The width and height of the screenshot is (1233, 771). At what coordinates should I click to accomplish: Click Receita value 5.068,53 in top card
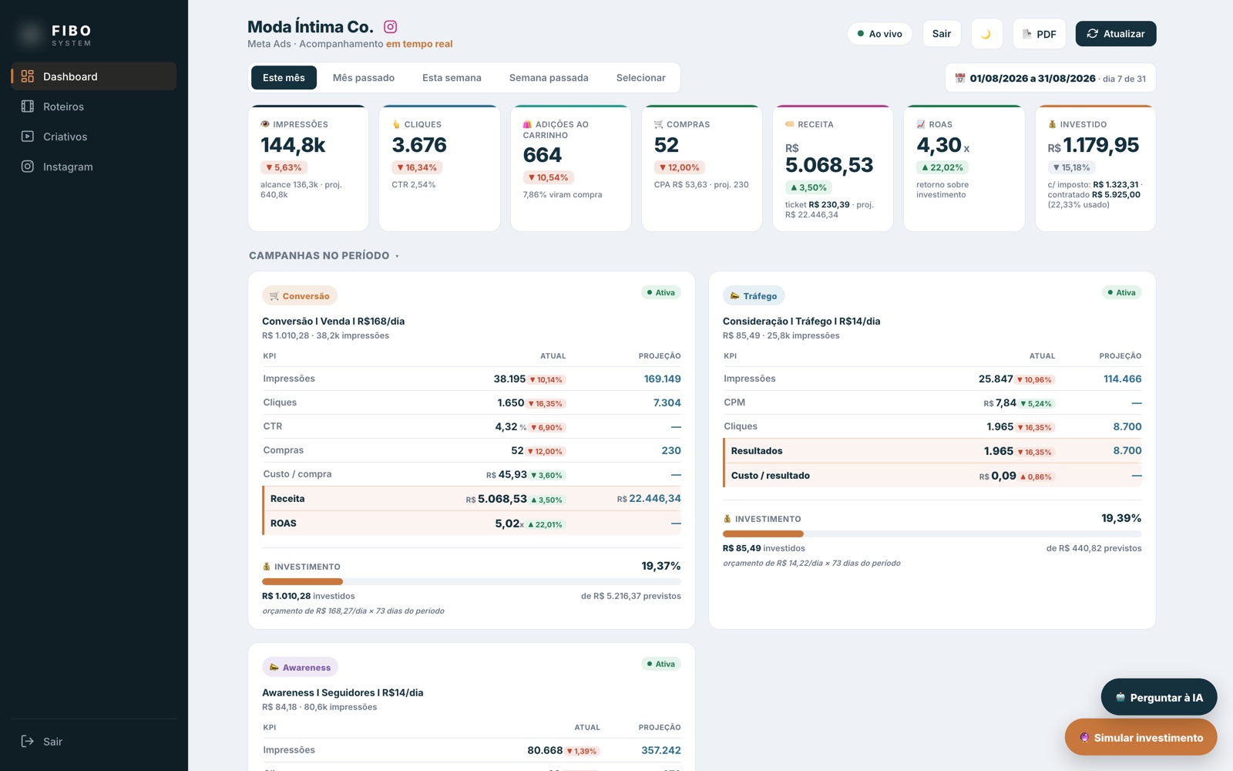(x=829, y=165)
